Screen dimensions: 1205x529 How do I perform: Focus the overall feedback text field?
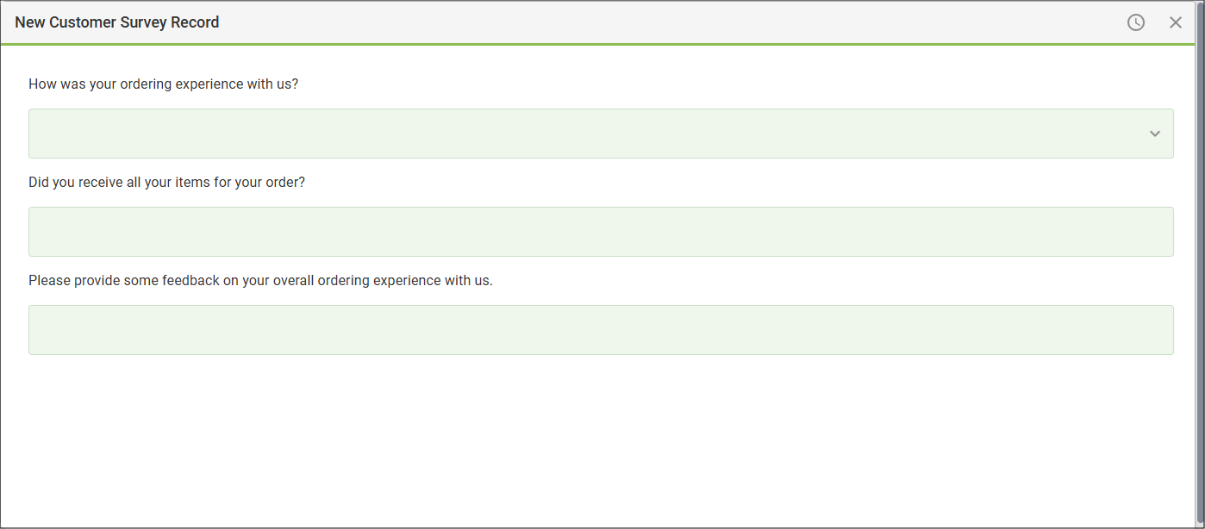point(601,330)
